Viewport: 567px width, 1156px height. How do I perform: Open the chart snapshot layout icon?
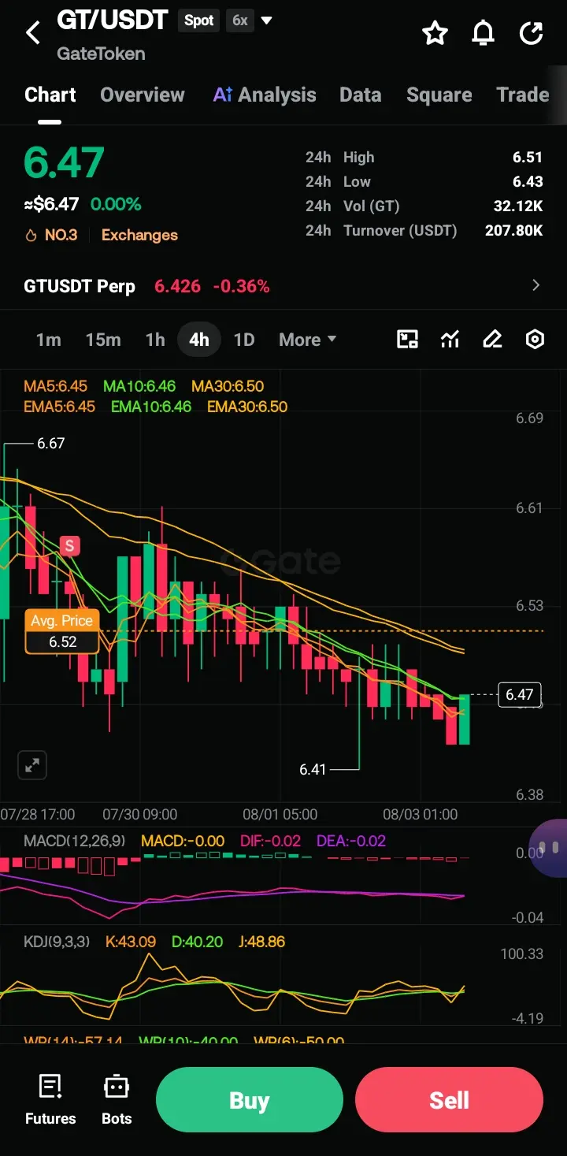pyautogui.click(x=407, y=340)
